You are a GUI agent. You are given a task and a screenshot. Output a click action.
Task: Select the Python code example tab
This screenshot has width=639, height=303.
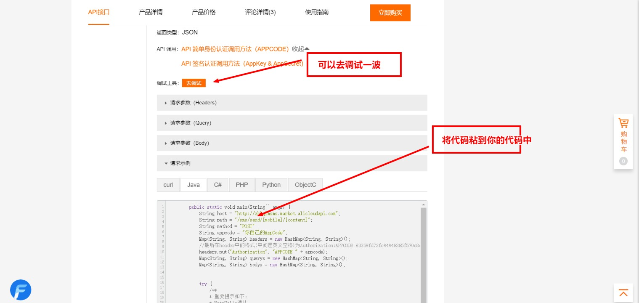click(x=271, y=185)
